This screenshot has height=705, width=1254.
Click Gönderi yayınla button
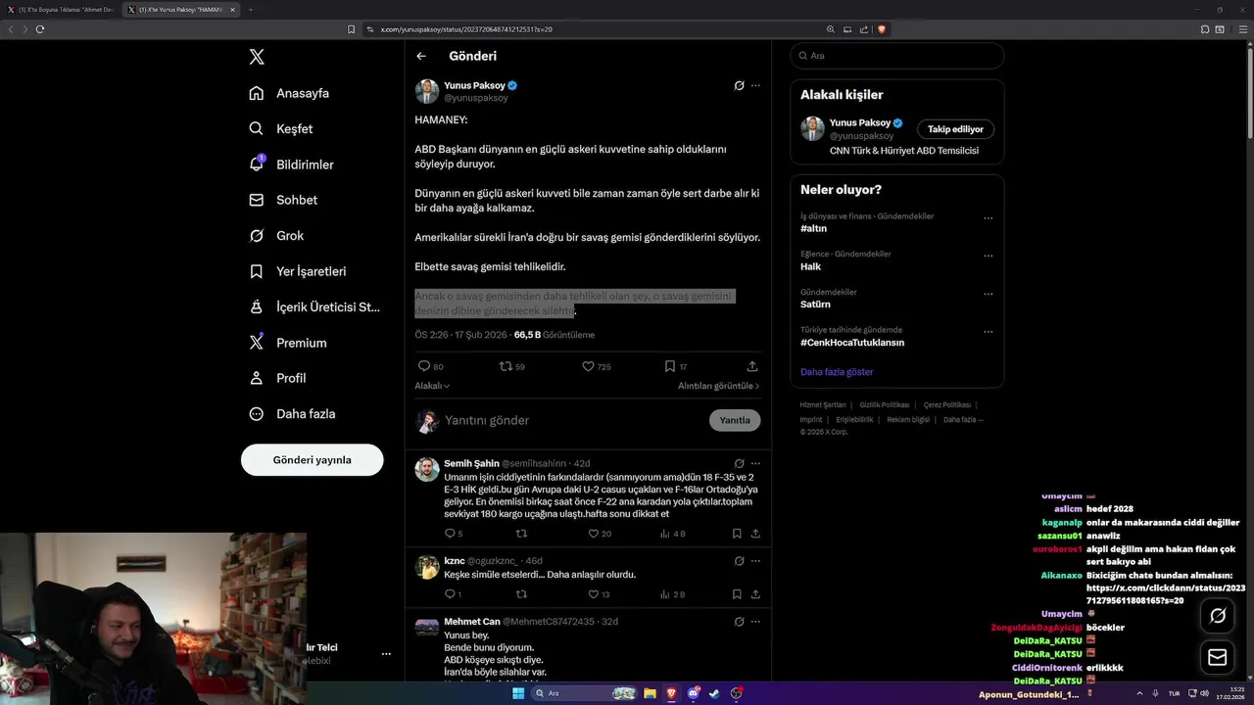(312, 459)
